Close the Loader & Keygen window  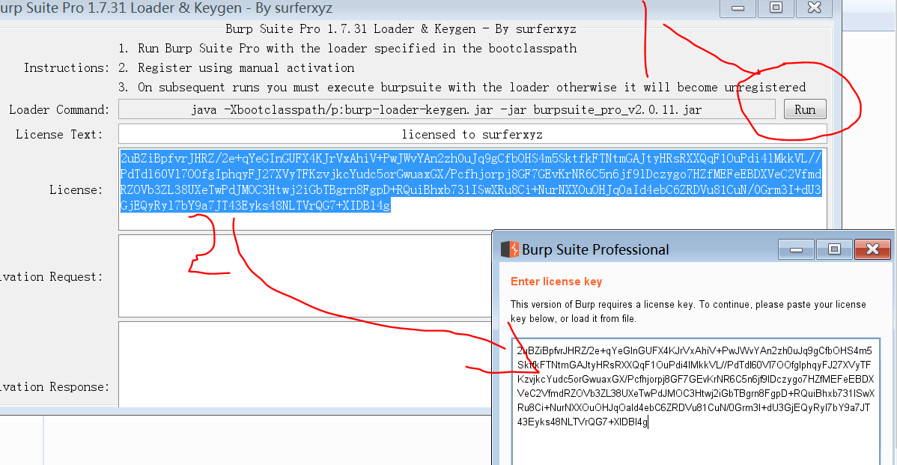click(x=814, y=8)
